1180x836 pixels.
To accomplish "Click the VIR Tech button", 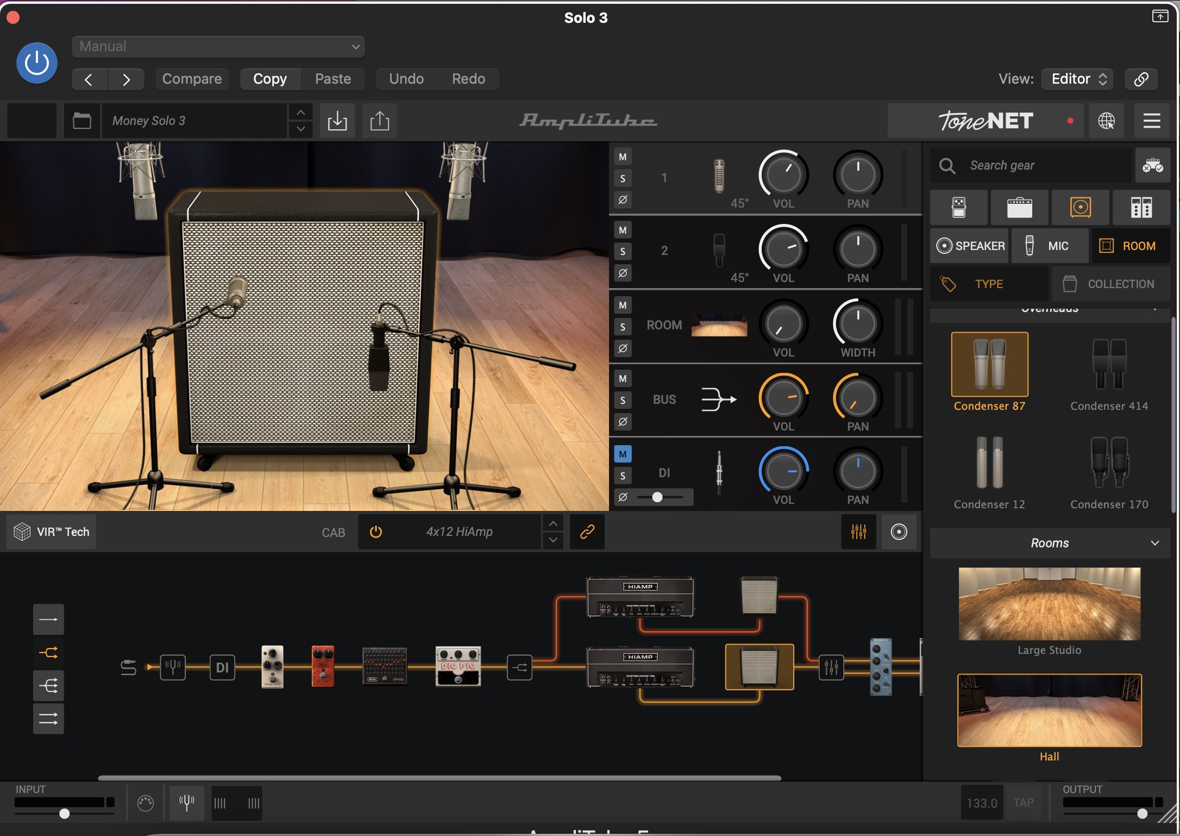I will [52, 532].
